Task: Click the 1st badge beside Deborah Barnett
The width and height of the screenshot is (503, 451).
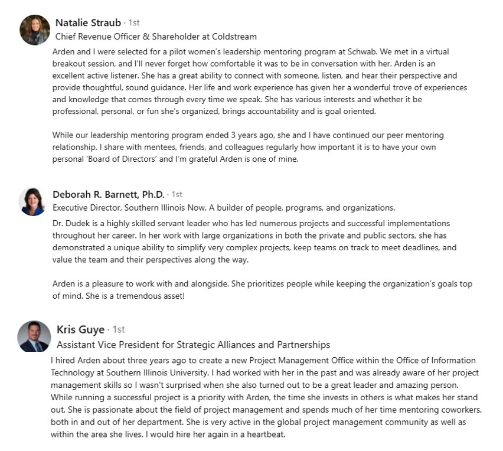Action: point(177,194)
